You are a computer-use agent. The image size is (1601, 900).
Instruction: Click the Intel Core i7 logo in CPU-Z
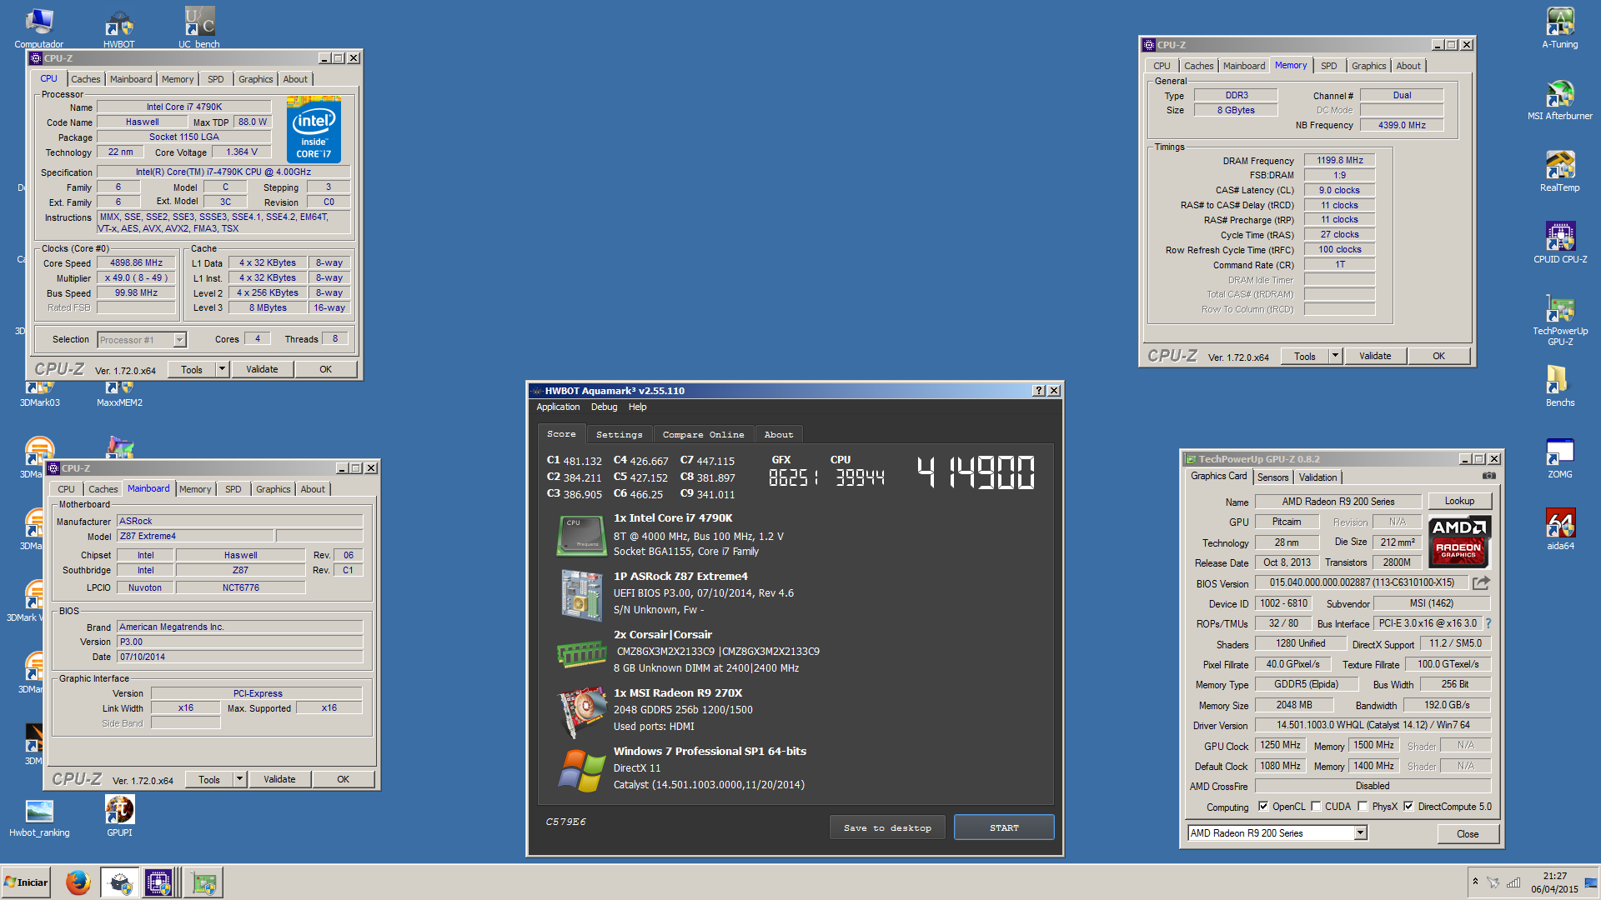314,129
